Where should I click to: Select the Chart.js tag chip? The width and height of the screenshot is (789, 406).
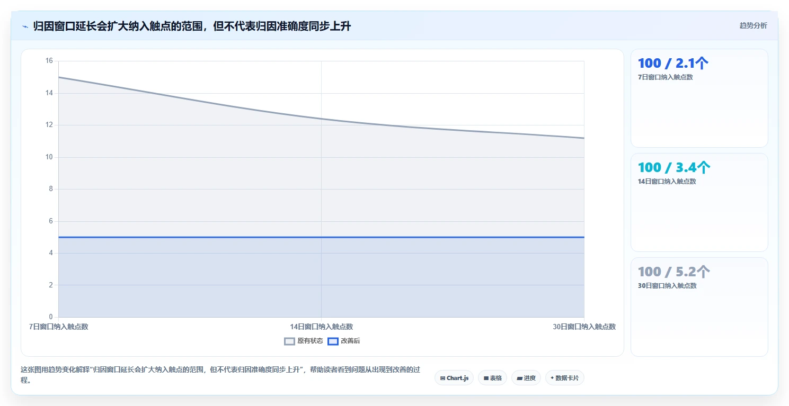click(454, 378)
